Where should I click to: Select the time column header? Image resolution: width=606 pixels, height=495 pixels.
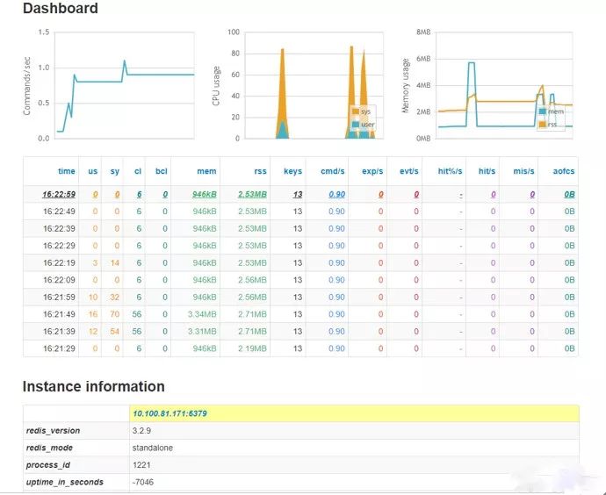pyautogui.click(x=66, y=171)
